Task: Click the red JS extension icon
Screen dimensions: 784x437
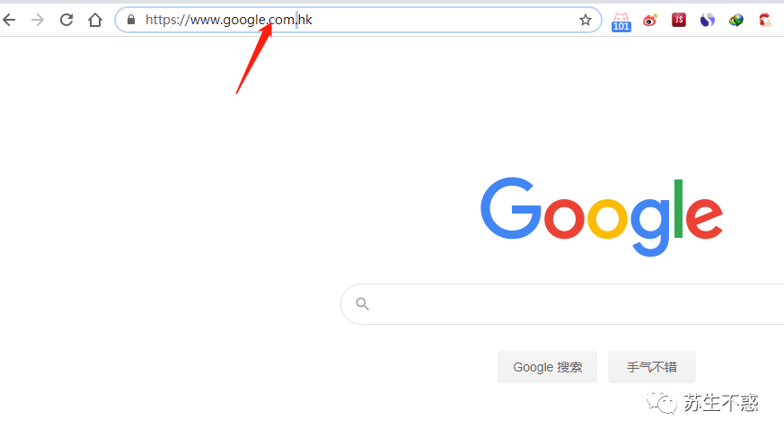Action: click(x=679, y=20)
